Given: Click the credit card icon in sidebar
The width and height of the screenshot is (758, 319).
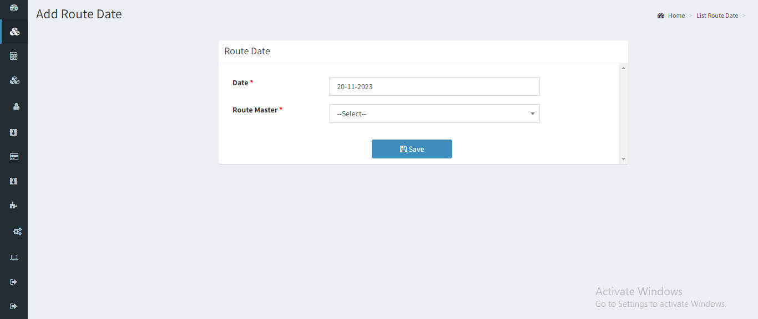Looking at the screenshot, I should click(x=14, y=157).
